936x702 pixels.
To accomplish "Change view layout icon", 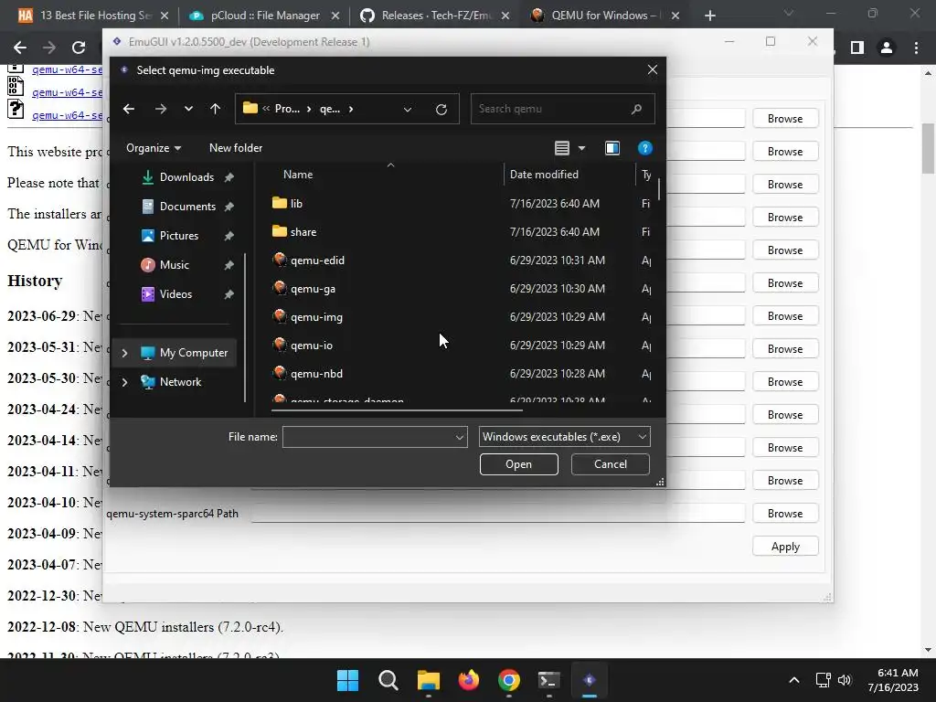I will [x=562, y=148].
